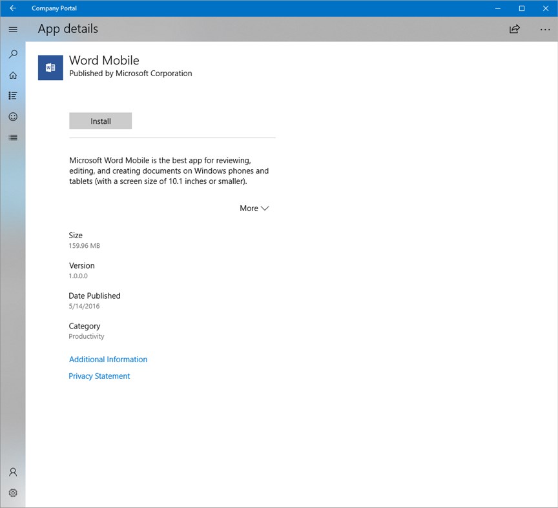Click the Word Mobile app tile

(50, 67)
